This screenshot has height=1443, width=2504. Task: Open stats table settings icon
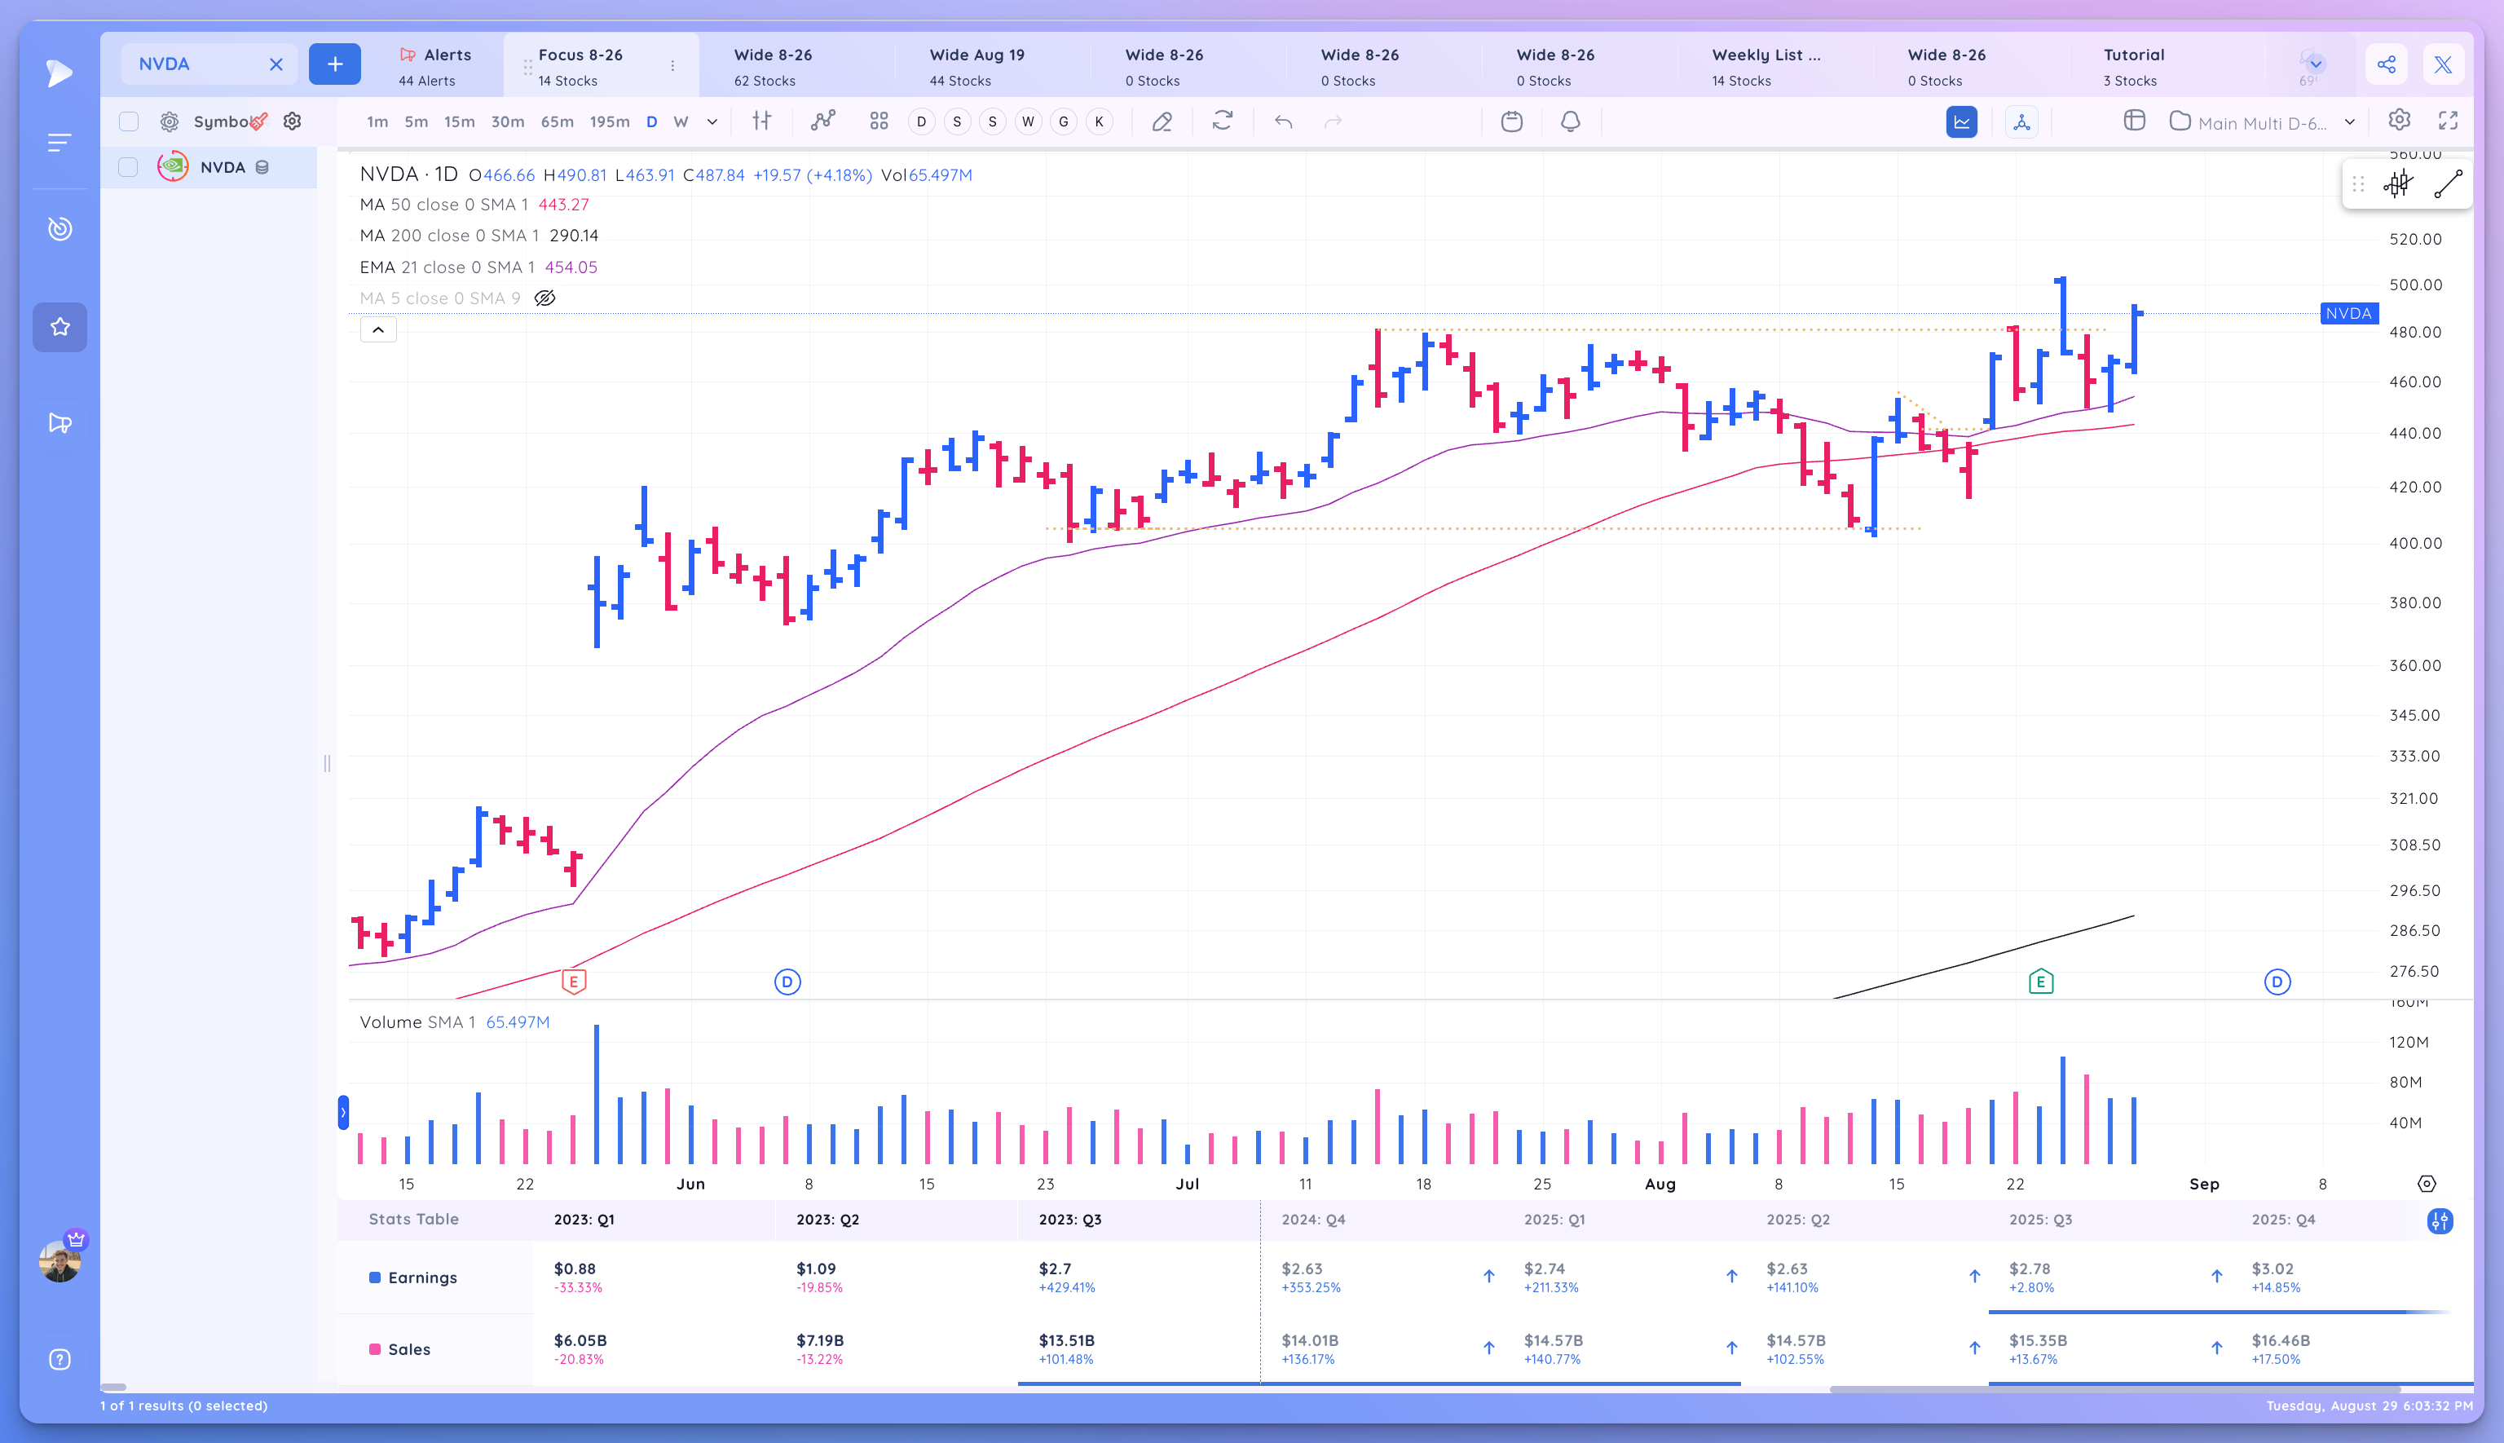click(2440, 1221)
